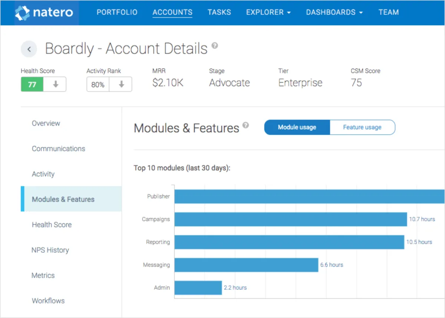The height and width of the screenshot is (318, 445).
Task: Click the green 77 health score badge
Action: point(32,84)
